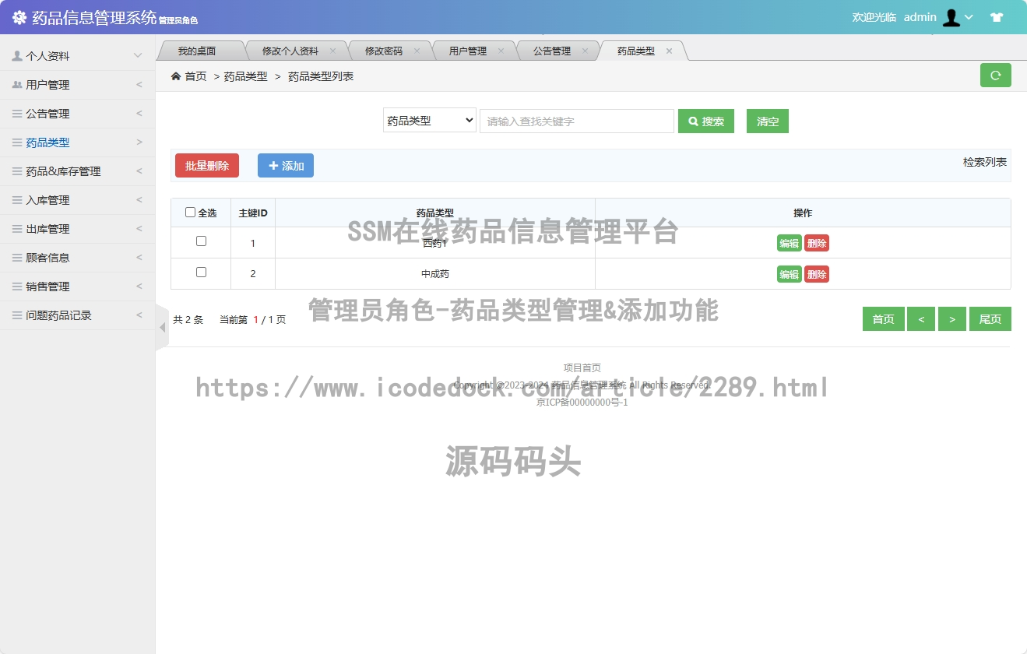This screenshot has width=1027, height=654.
Task: Open the admin user avatar icon
Action: 951,17
